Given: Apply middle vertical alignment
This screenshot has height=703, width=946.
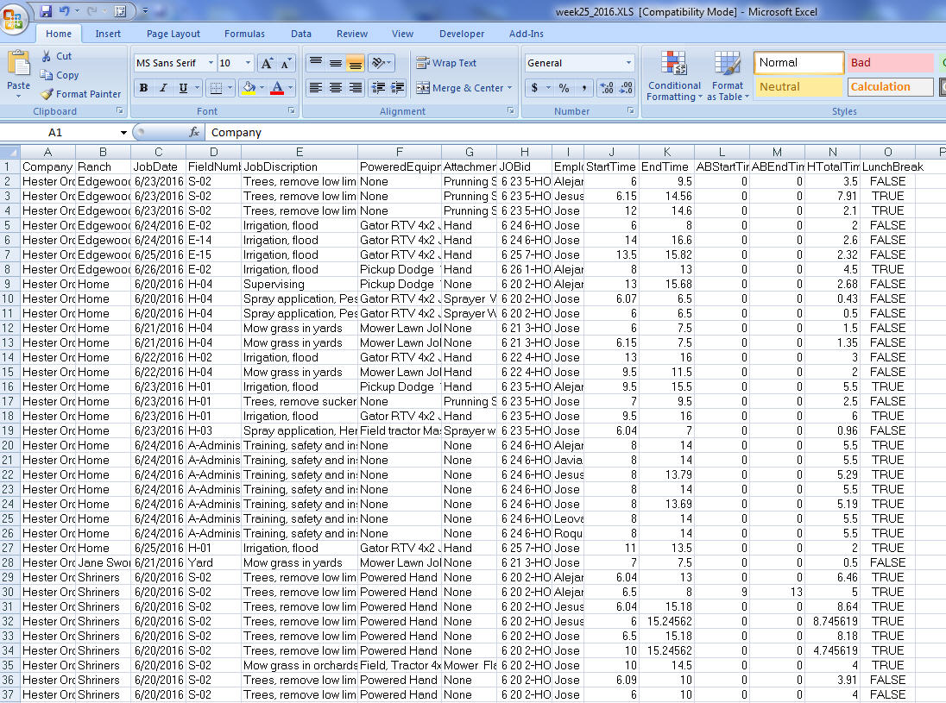Looking at the screenshot, I should 336,63.
